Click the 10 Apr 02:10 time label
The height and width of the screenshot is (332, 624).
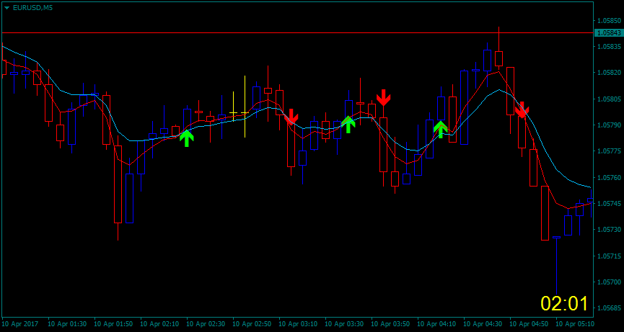tap(159, 324)
